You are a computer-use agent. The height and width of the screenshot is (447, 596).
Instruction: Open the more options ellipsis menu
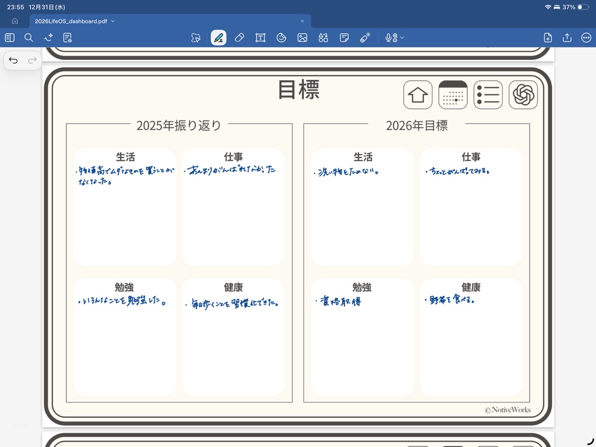point(586,38)
